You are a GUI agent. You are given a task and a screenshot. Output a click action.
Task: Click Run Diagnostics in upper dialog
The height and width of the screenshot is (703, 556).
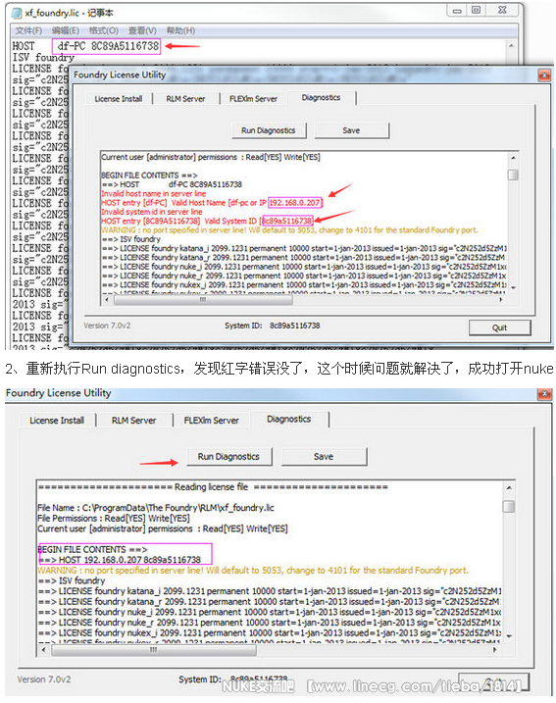coord(269,130)
